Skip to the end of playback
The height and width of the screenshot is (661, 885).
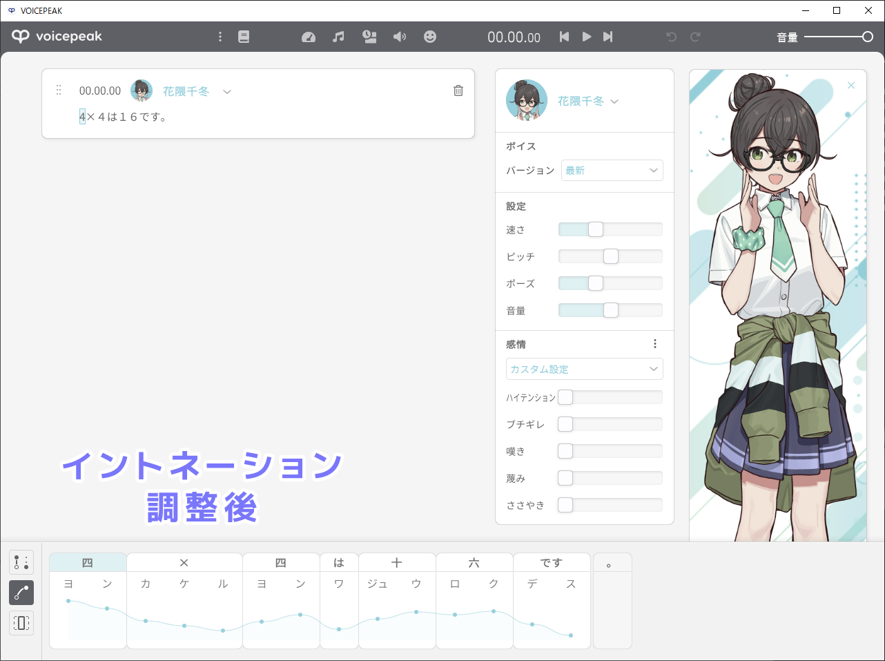pyautogui.click(x=607, y=37)
